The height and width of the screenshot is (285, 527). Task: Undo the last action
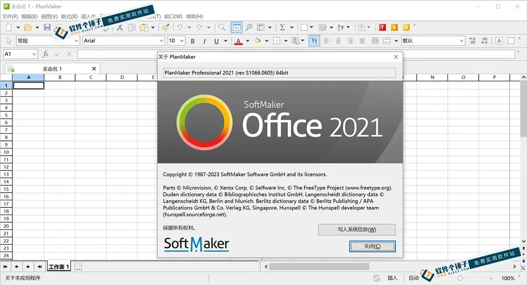coord(180,27)
